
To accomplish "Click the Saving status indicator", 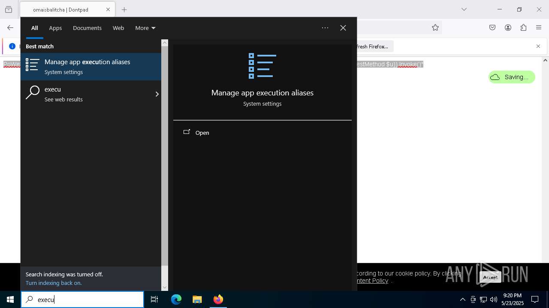I will [x=512, y=77].
